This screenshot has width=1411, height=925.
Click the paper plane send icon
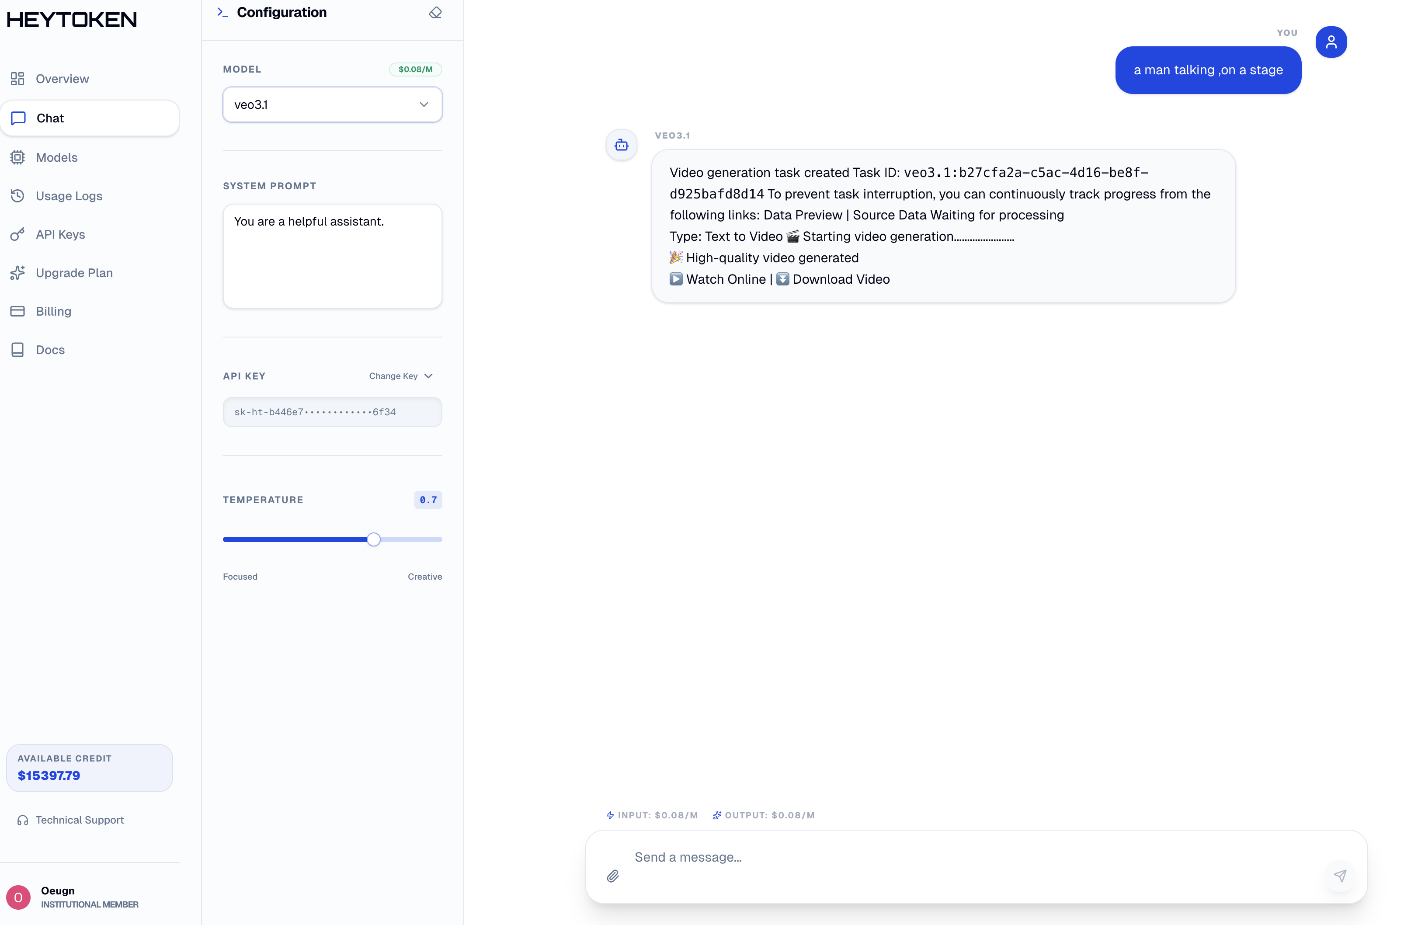pos(1339,875)
